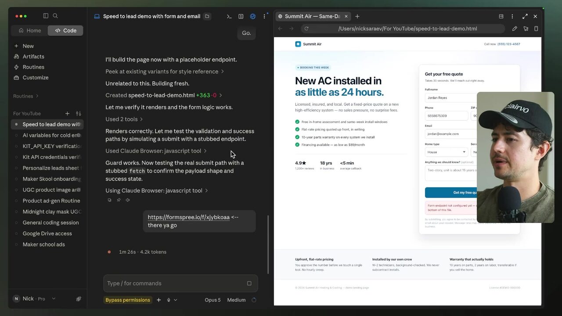Screen dimensions: 562x316
Task: Toggle the sidebar panel icon
Action: click(46, 16)
